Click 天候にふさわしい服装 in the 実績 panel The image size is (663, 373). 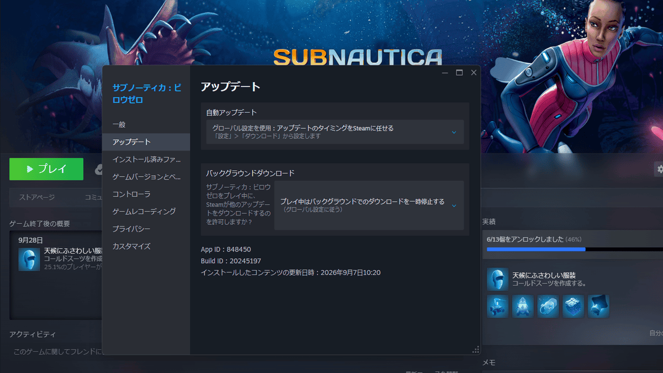544,275
